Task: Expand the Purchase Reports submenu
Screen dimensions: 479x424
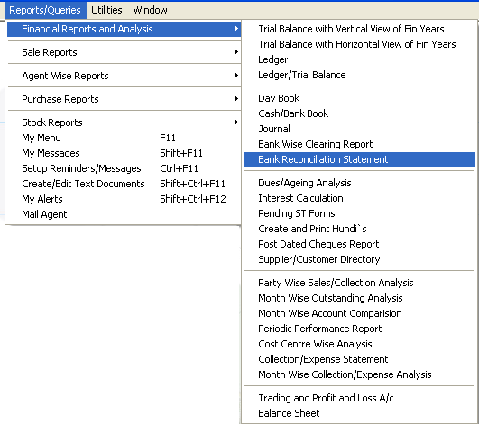Action: click(x=124, y=99)
